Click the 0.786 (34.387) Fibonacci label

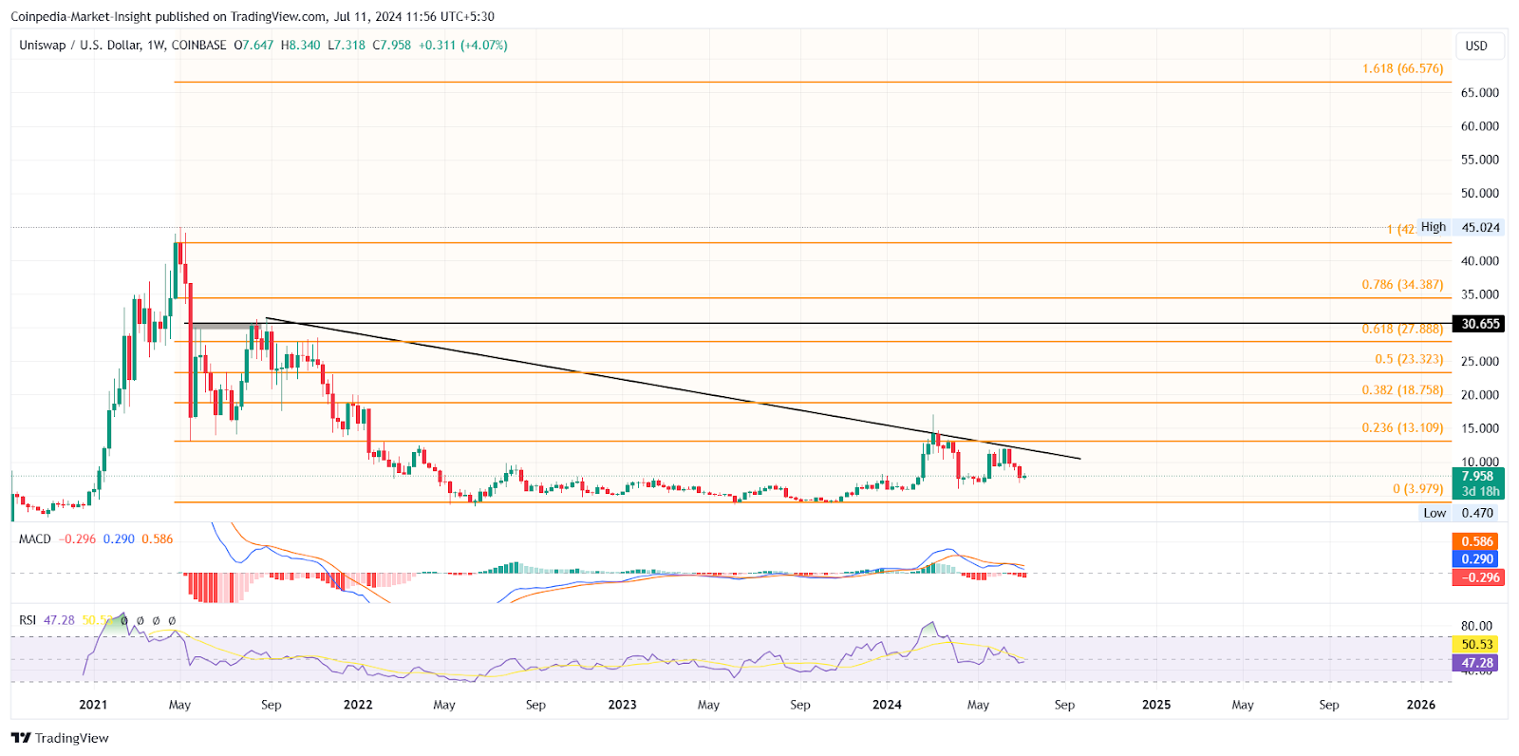click(x=1402, y=284)
